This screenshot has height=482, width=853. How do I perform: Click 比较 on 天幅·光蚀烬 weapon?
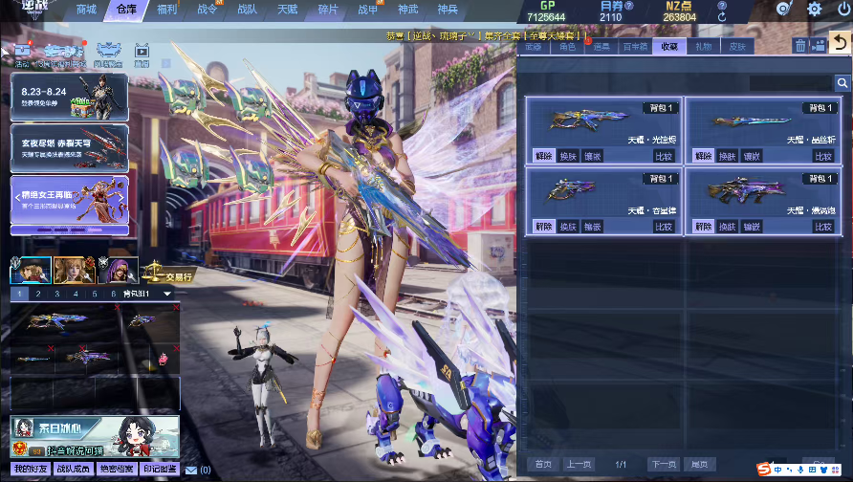point(664,156)
